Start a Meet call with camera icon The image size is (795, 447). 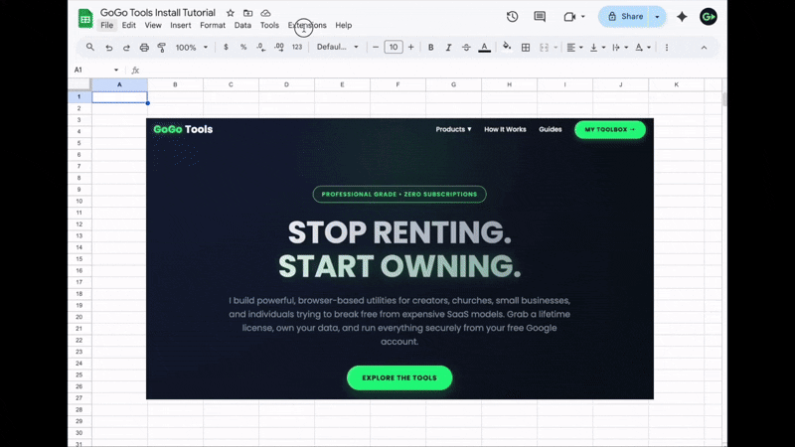click(x=569, y=17)
